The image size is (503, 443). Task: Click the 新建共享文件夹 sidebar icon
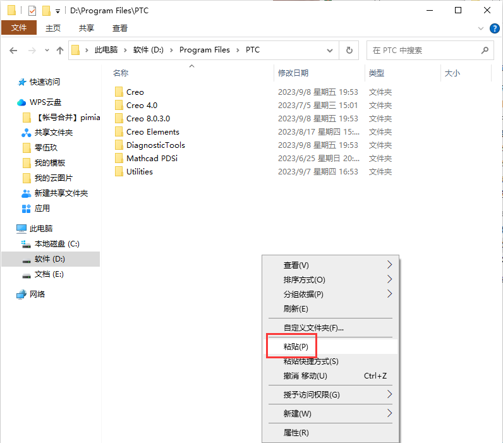(26, 193)
